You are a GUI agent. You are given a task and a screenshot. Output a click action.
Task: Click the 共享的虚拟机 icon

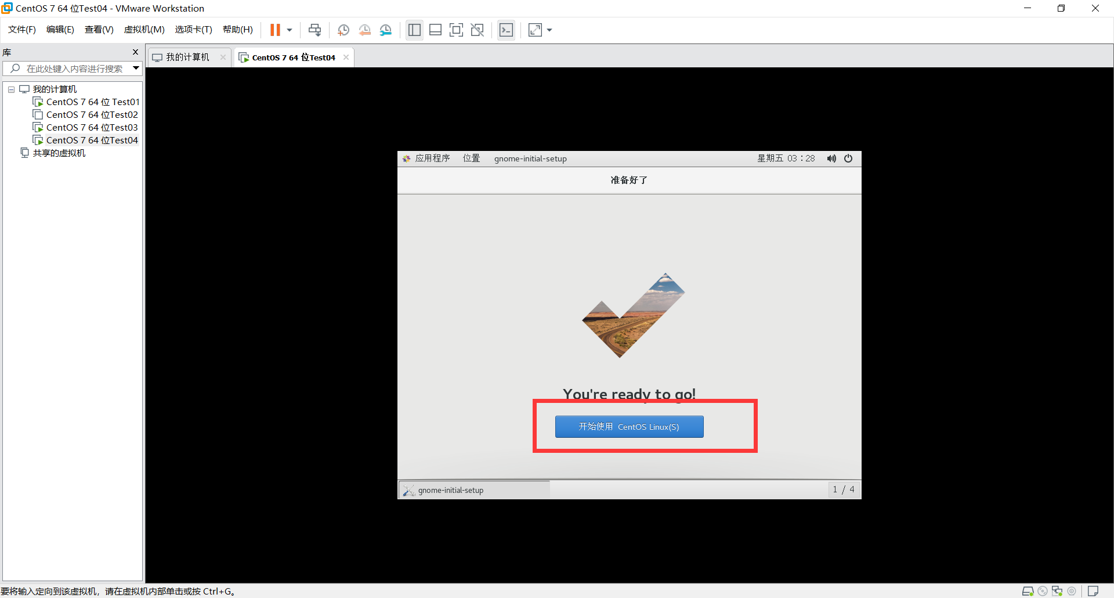pos(25,153)
